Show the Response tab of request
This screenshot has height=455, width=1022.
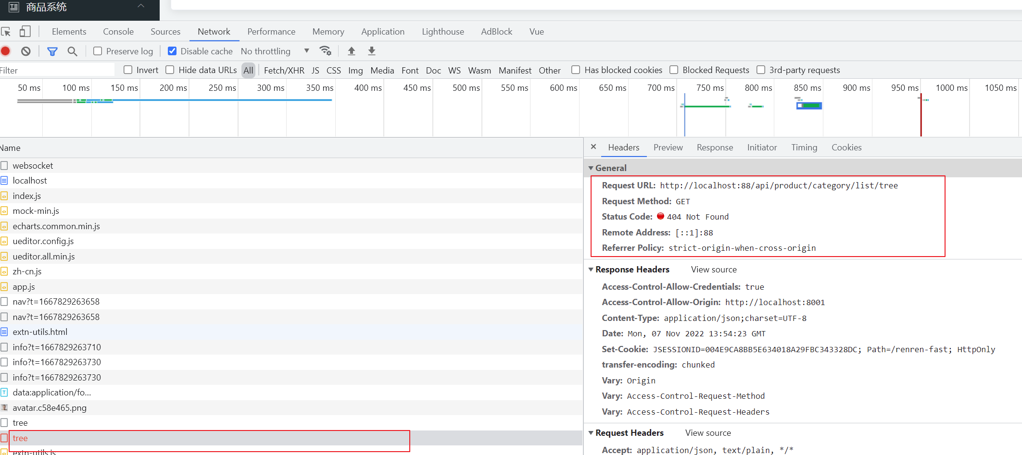(715, 148)
